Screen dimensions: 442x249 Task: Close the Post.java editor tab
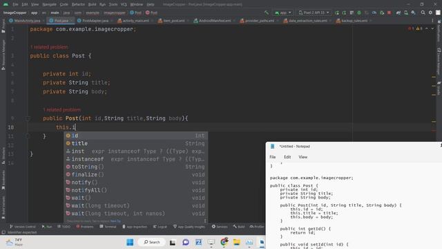(x=71, y=21)
